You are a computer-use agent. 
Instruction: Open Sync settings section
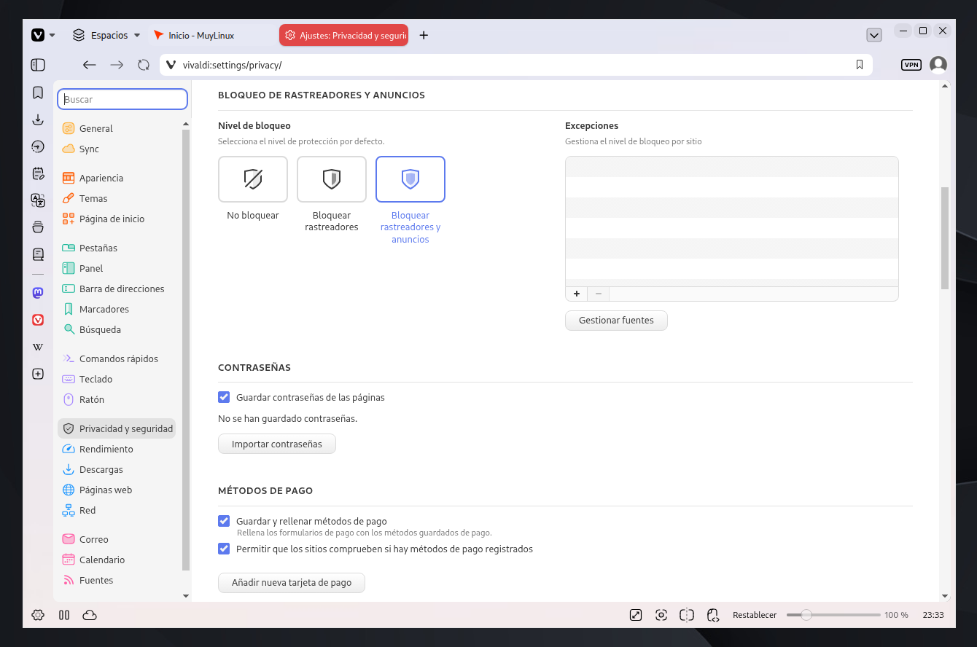[x=117, y=149]
